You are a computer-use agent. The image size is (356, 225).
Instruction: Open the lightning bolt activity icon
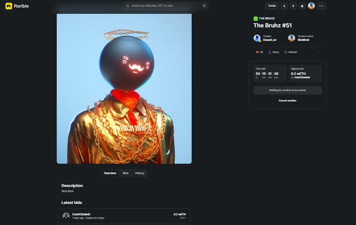tap(284, 6)
